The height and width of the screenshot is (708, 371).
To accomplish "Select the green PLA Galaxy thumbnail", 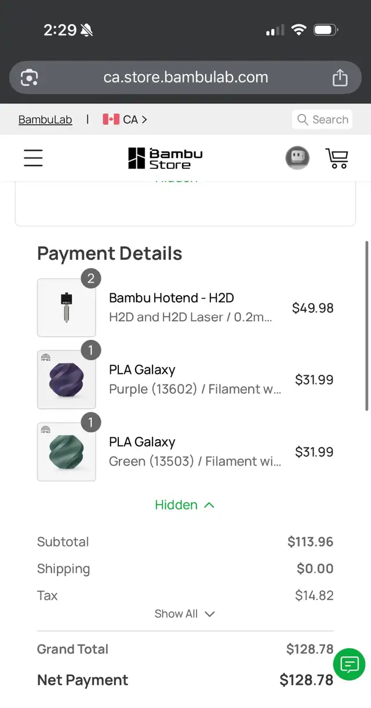I will 66,451.
